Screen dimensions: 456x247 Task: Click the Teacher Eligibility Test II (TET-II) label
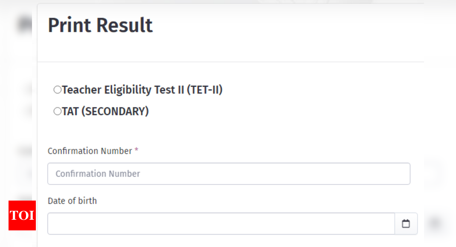142,90
